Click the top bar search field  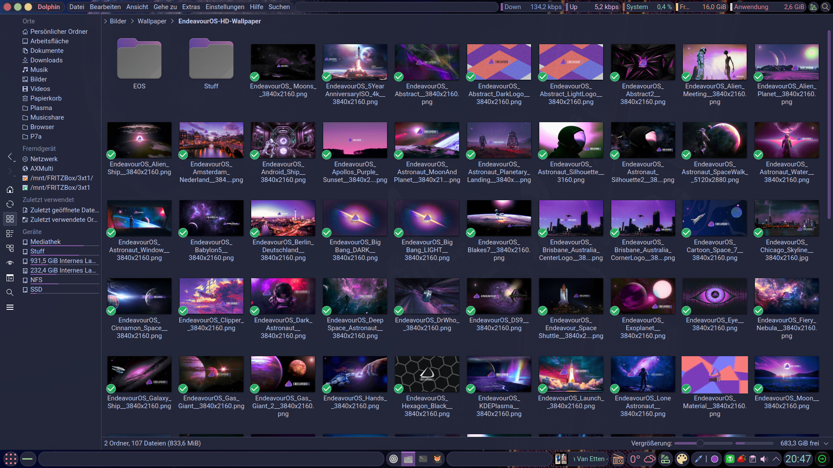click(x=396, y=7)
